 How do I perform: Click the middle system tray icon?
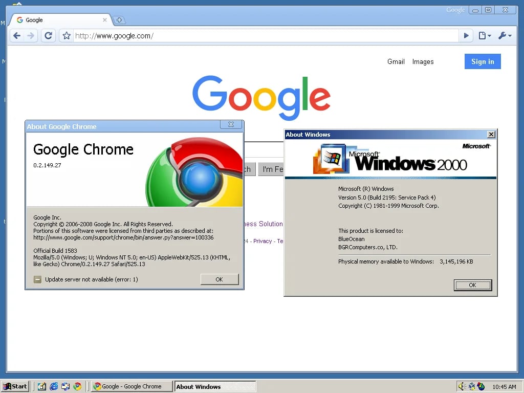(472, 387)
